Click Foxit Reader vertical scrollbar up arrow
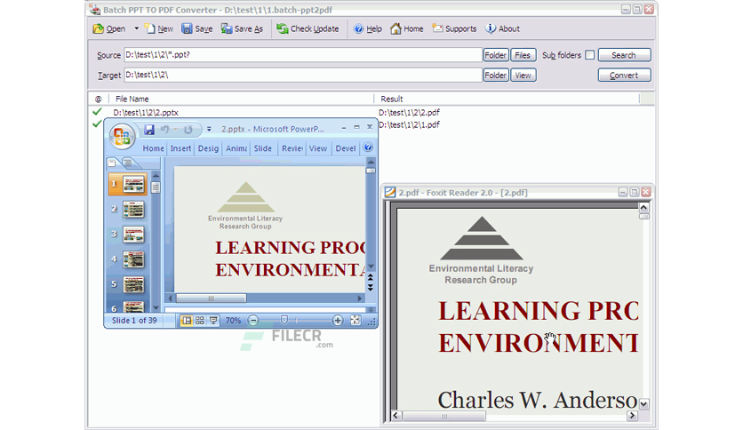The width and height of the screenshot is (743, 430). pyautogui.click(x=643, y=207)
